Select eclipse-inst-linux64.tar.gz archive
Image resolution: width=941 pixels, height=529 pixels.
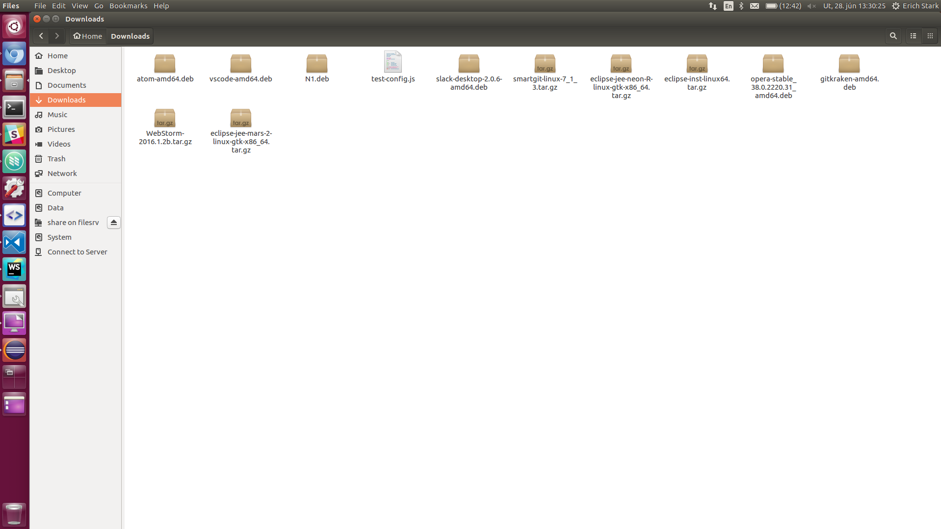click(x=697, y=72)
